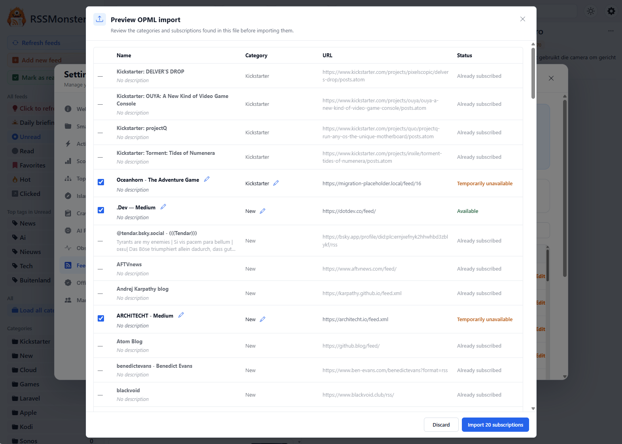
Task: Open the three-dots menu in background header
Action: [x=611, y=31]
